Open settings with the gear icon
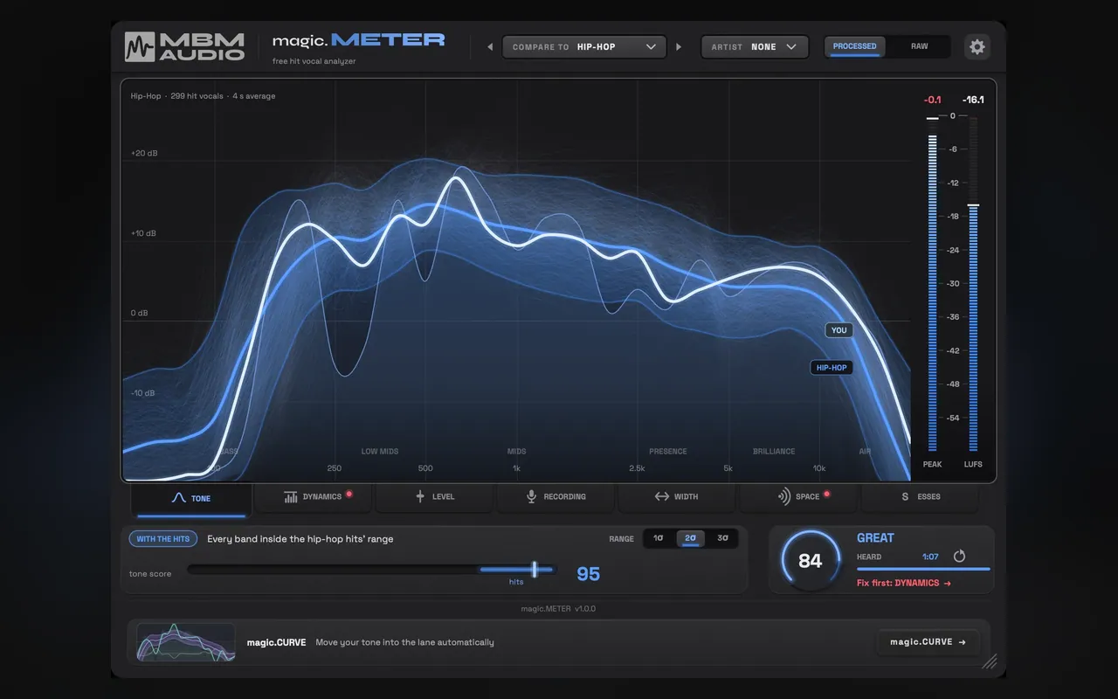 [x=977, y=47]
